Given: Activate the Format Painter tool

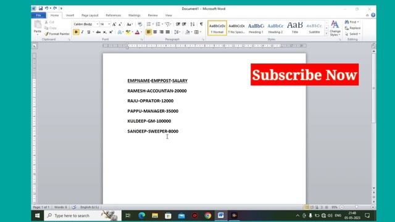Looking at the screenshot, I should [57, 34].
